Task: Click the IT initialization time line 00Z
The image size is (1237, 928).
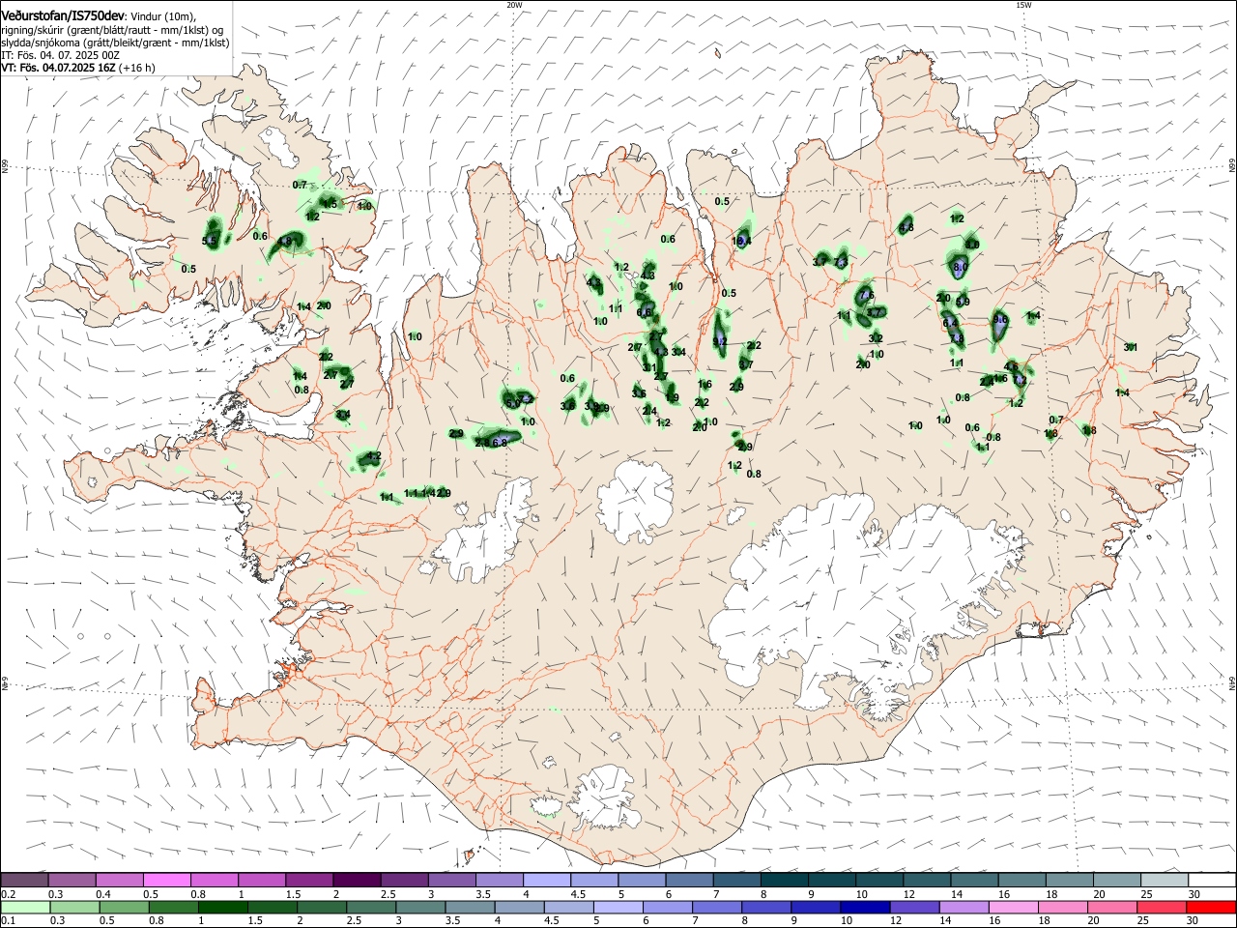Action: pos(61,55)
